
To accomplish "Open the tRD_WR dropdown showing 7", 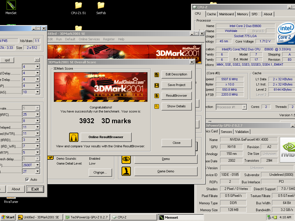I will tap(38, 146).
